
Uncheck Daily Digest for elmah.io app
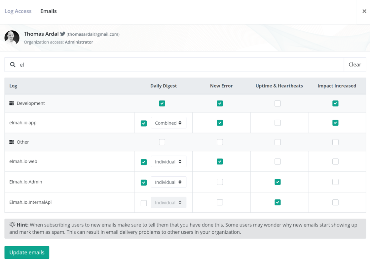point(143,123)
